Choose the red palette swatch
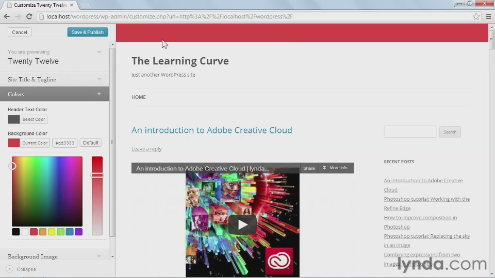 point(34,232)
